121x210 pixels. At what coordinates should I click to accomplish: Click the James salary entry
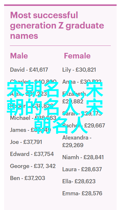point(30,130)
